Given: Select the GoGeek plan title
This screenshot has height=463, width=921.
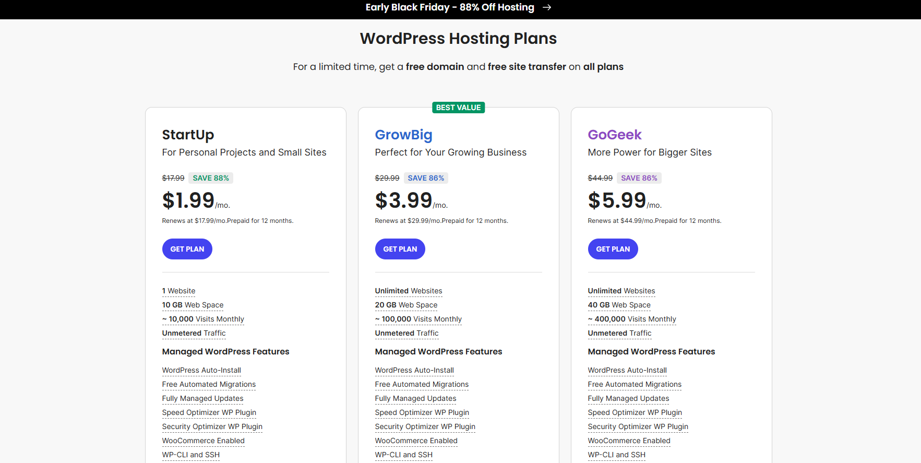Looking at the screenshot, I should tap(615, 135).
